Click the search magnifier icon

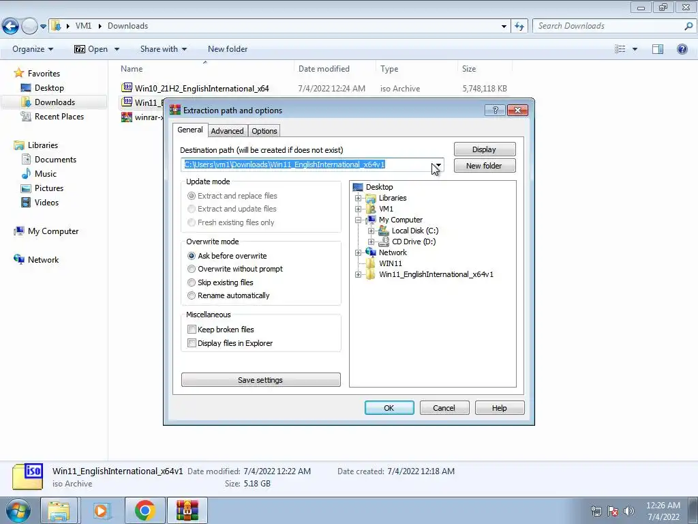tap(688, 26)
